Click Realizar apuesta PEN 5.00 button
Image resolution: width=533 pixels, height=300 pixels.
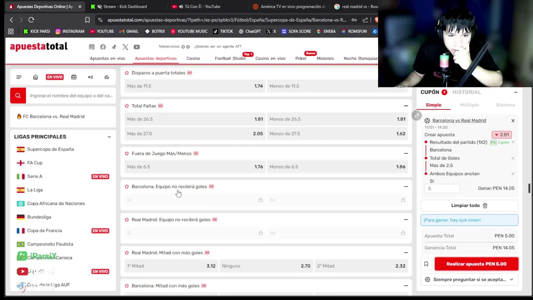(x=476, y=264)
